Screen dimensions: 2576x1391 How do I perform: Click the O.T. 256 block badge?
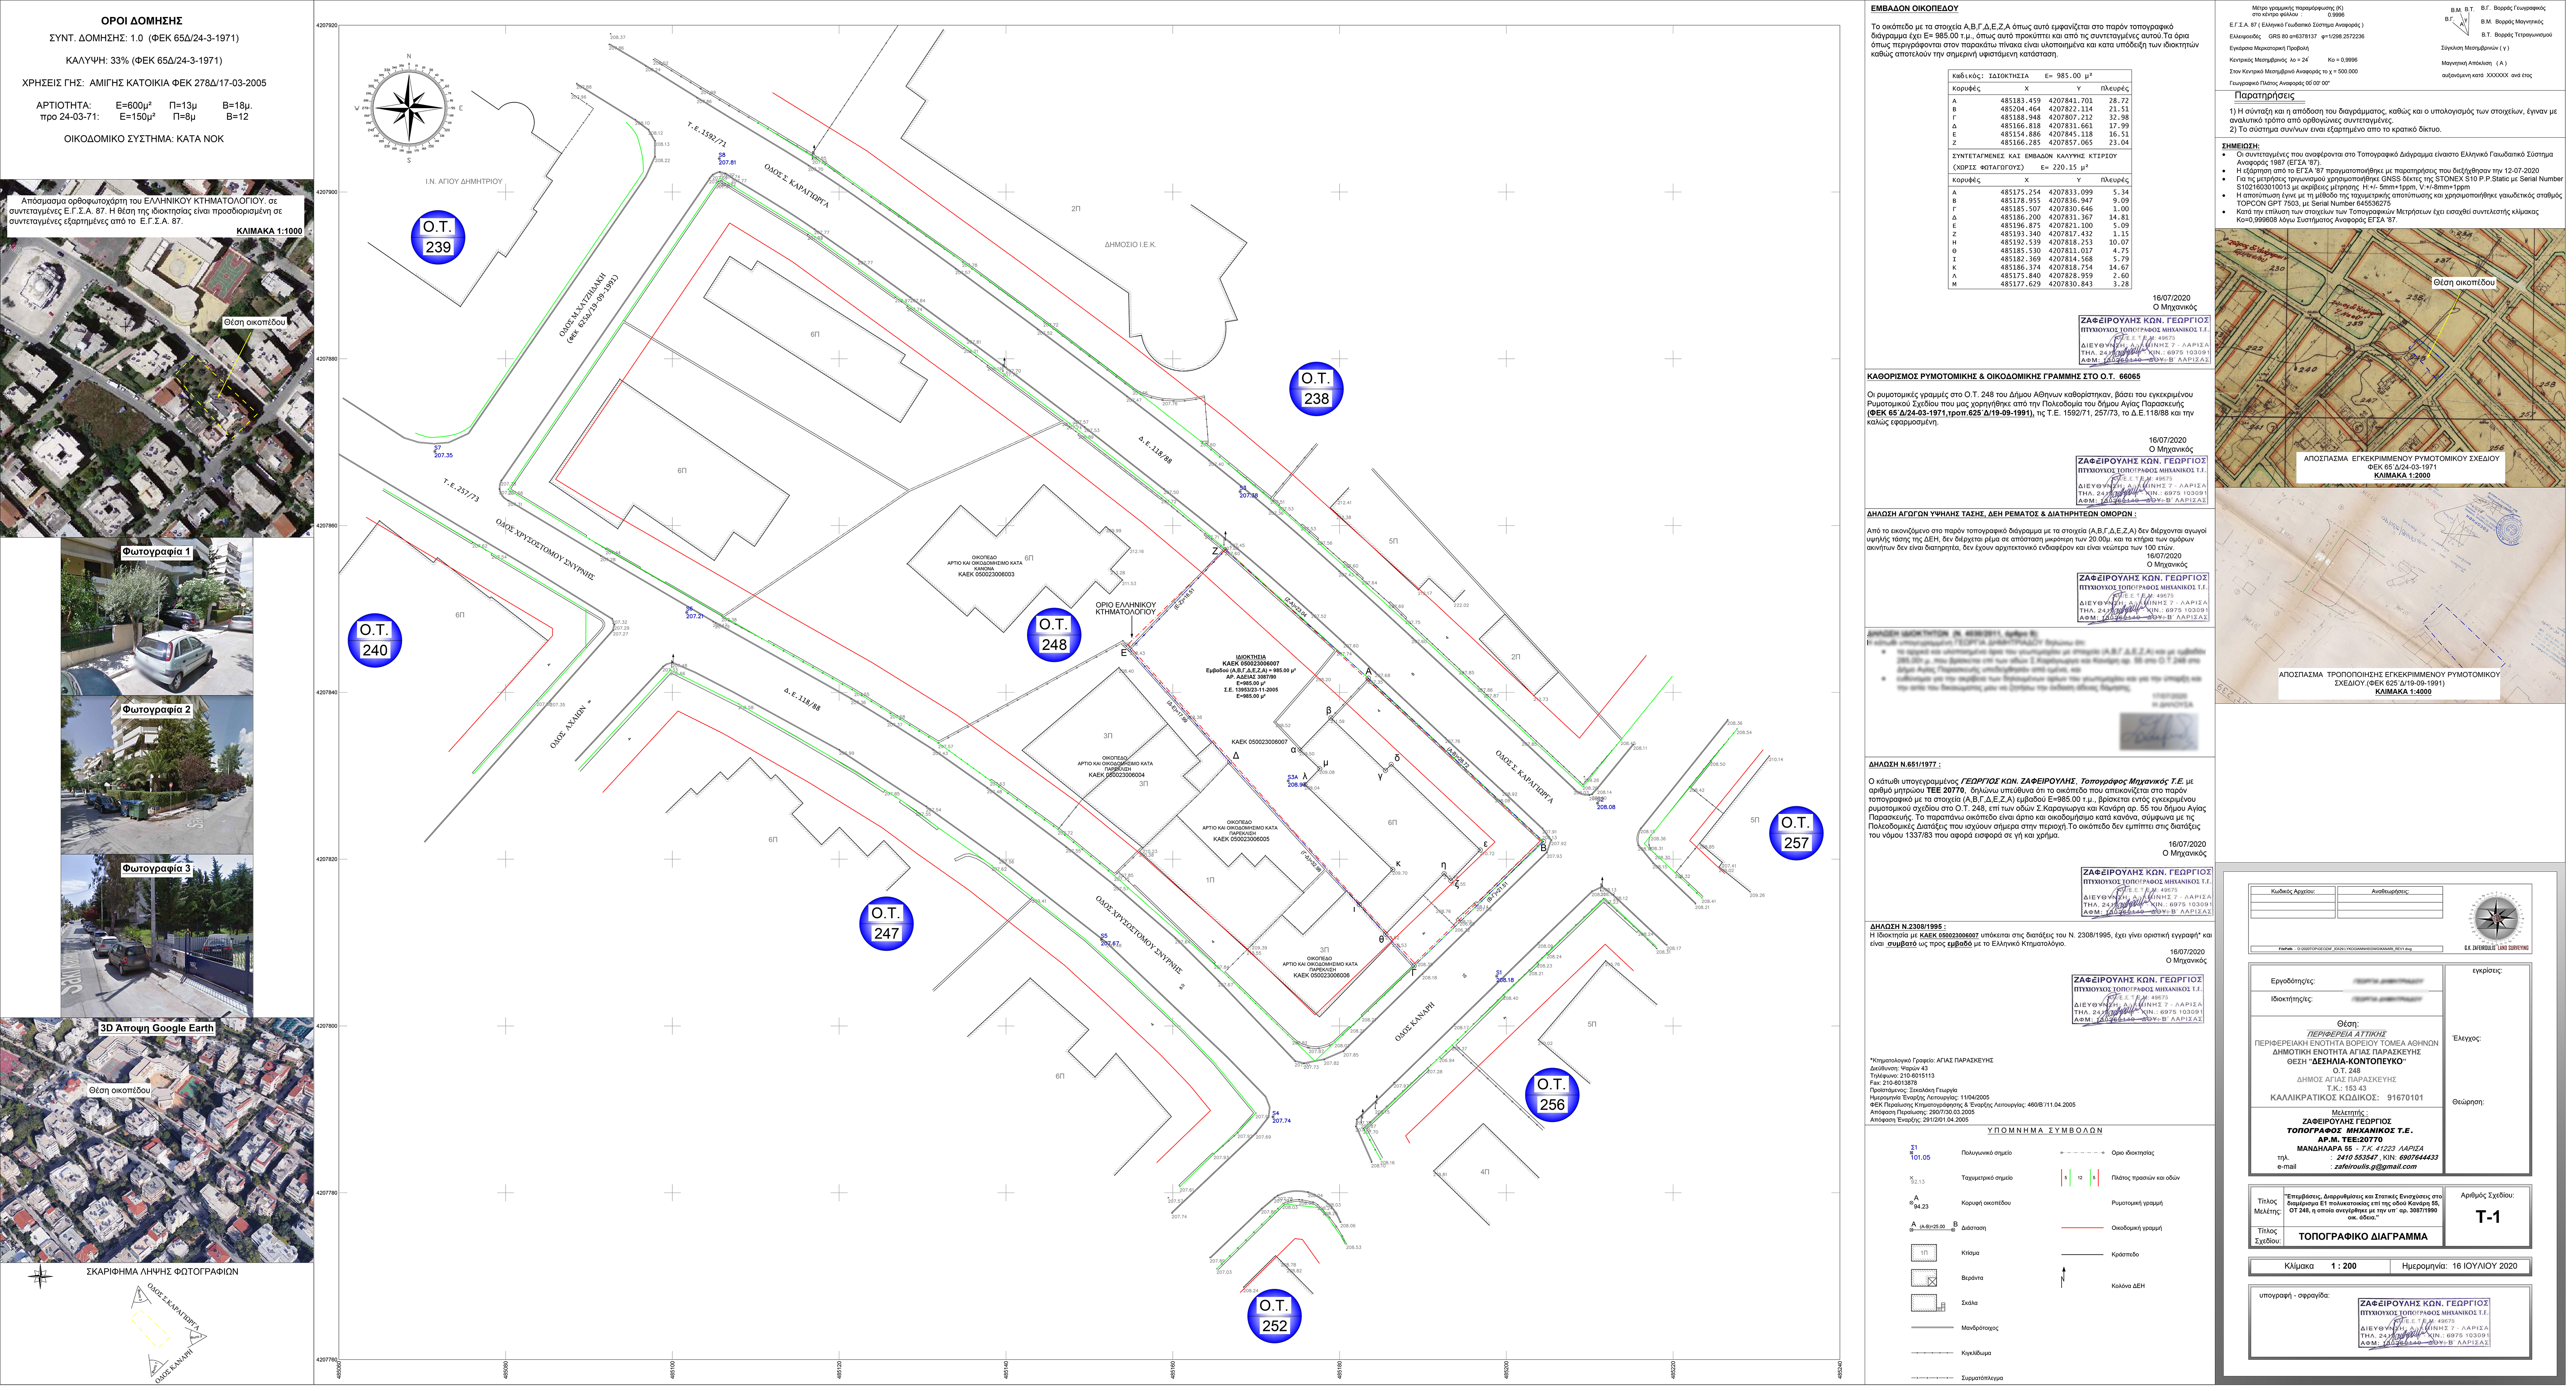(1551, 1096)
